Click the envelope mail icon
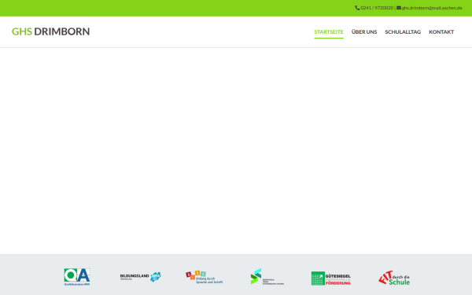Viewport: 472px width, 295px height. pyautogui.click(x=399, y=8)
